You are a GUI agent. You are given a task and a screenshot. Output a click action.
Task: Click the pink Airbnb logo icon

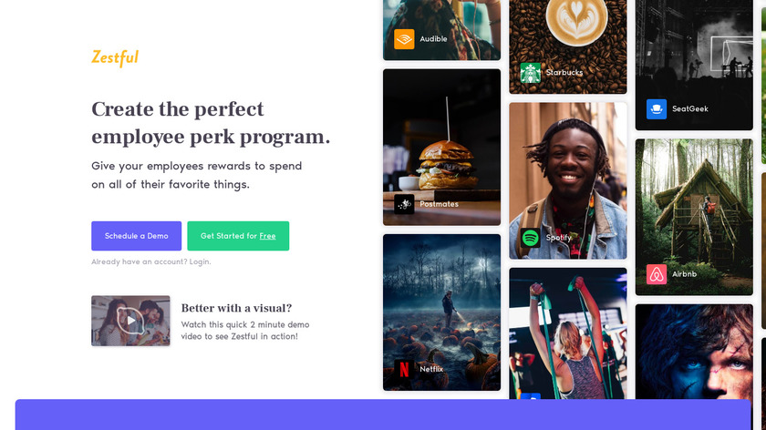[x=656, y=274]
